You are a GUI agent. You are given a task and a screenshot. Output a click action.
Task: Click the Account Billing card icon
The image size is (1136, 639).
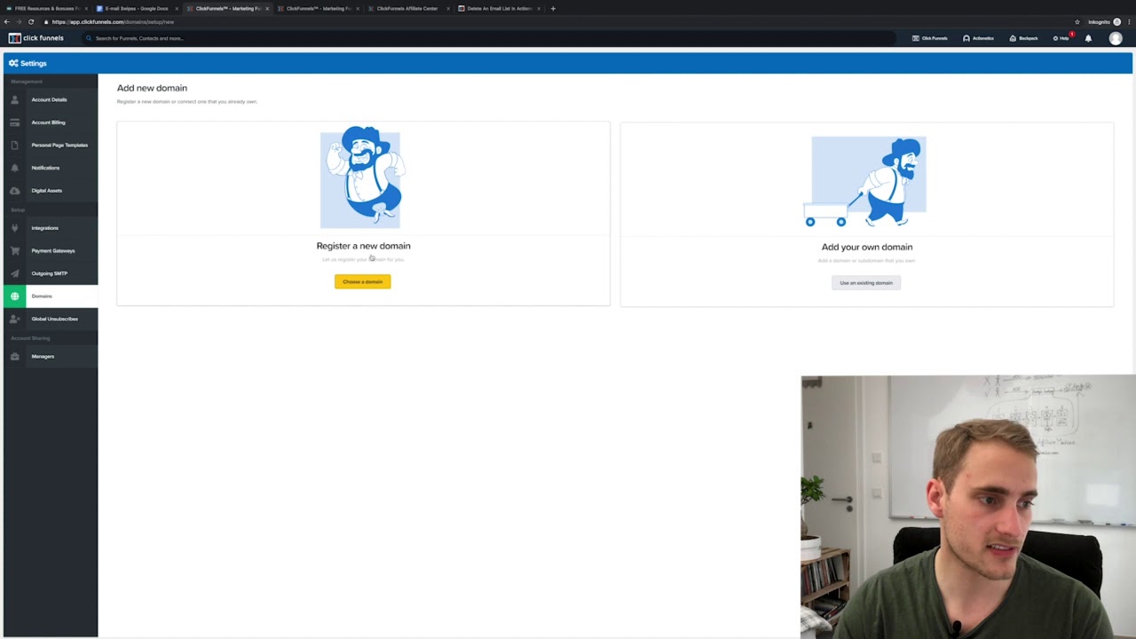[14, 122]
